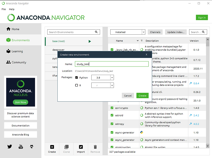Click the Anaconda Navigator logo
This screenshot has width=212, height=158.
(46, 17)
